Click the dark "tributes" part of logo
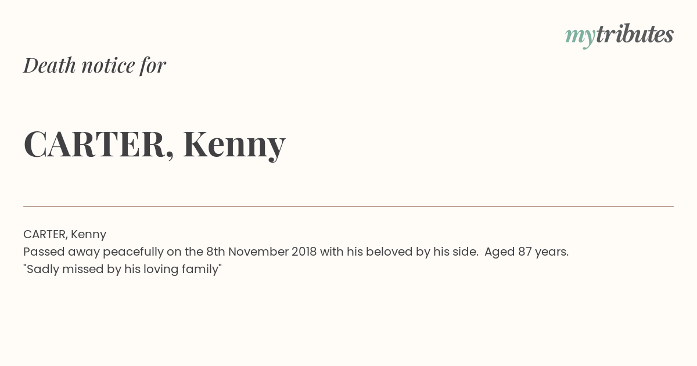 point(635,34)
